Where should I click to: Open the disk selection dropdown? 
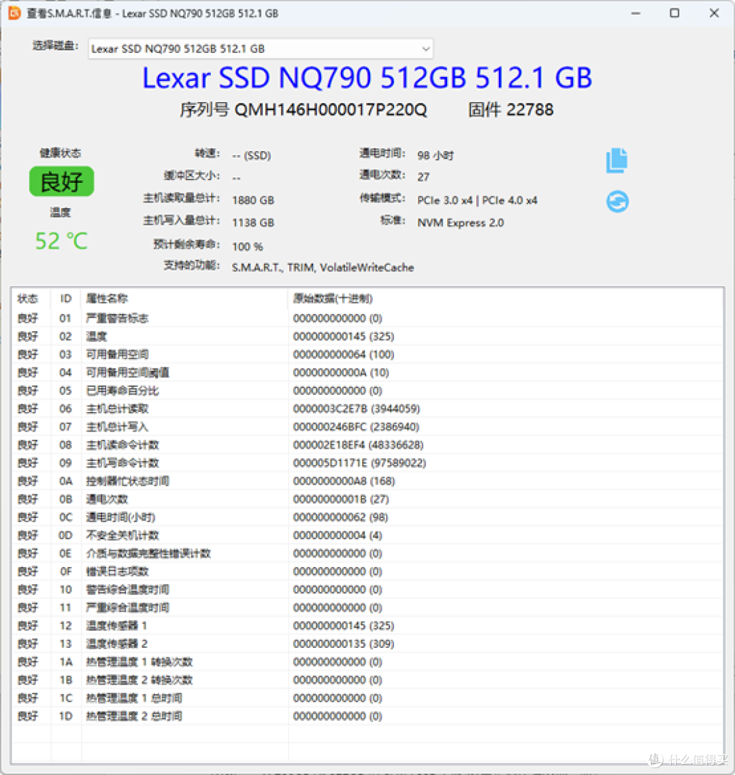click(261, 48)
